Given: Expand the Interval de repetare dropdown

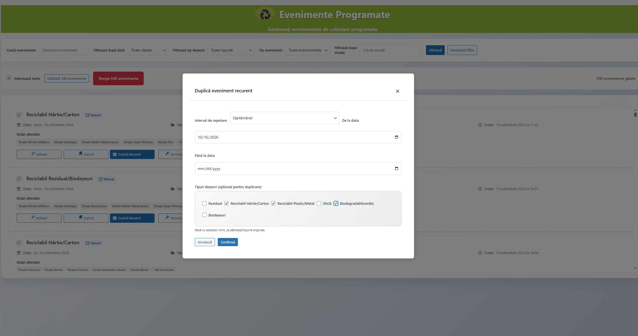Looking at the screenshot, I should pyautogui.click(x=284, y=118).
